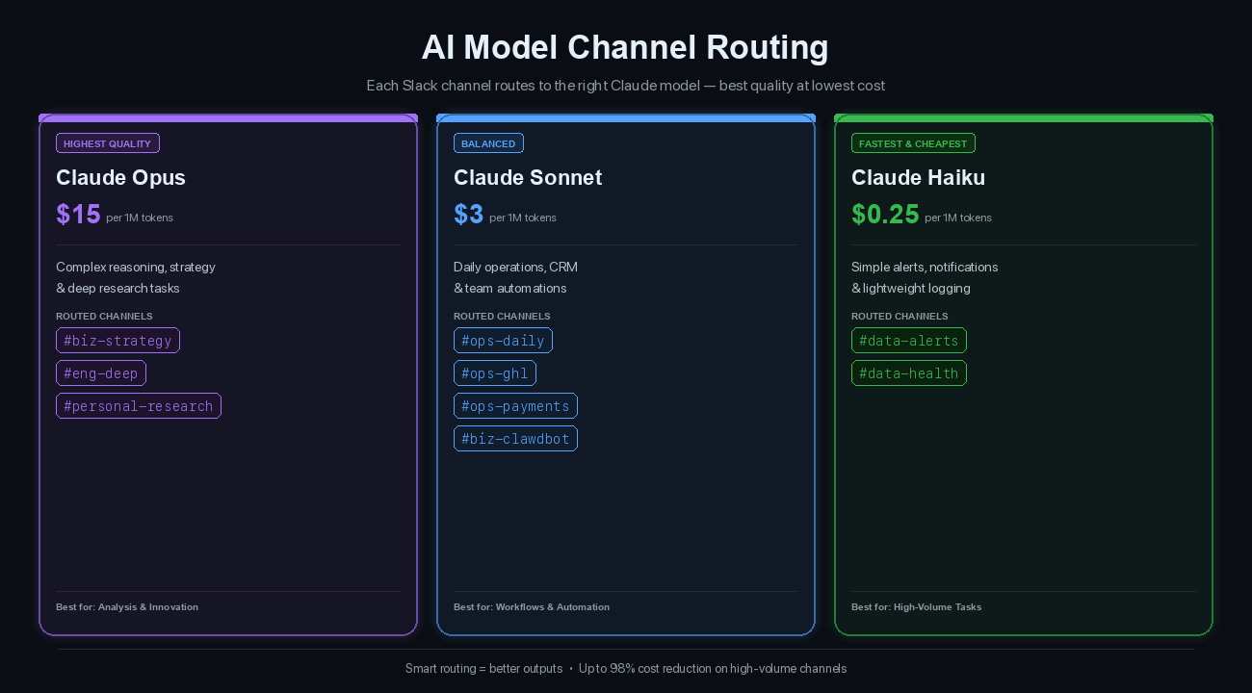Image resolution: width=1252 pixels, height=693 pixels.
Task: Click the $15 price label
Action: pyautogui.click(x=78, y=214)
